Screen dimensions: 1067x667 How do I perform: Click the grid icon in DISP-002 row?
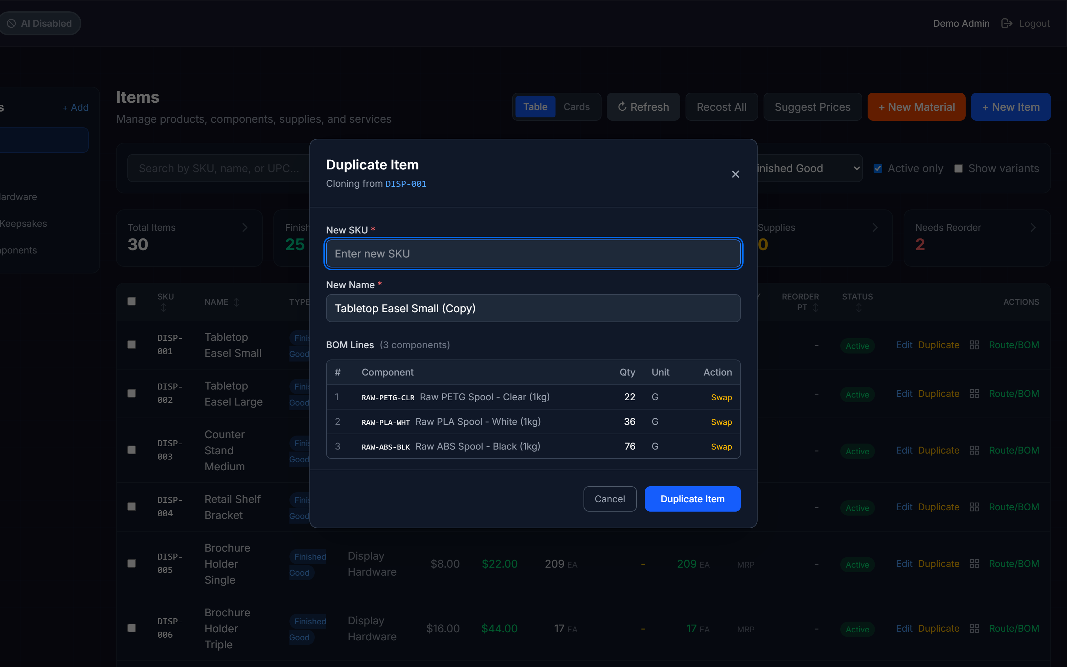(974, 394)
